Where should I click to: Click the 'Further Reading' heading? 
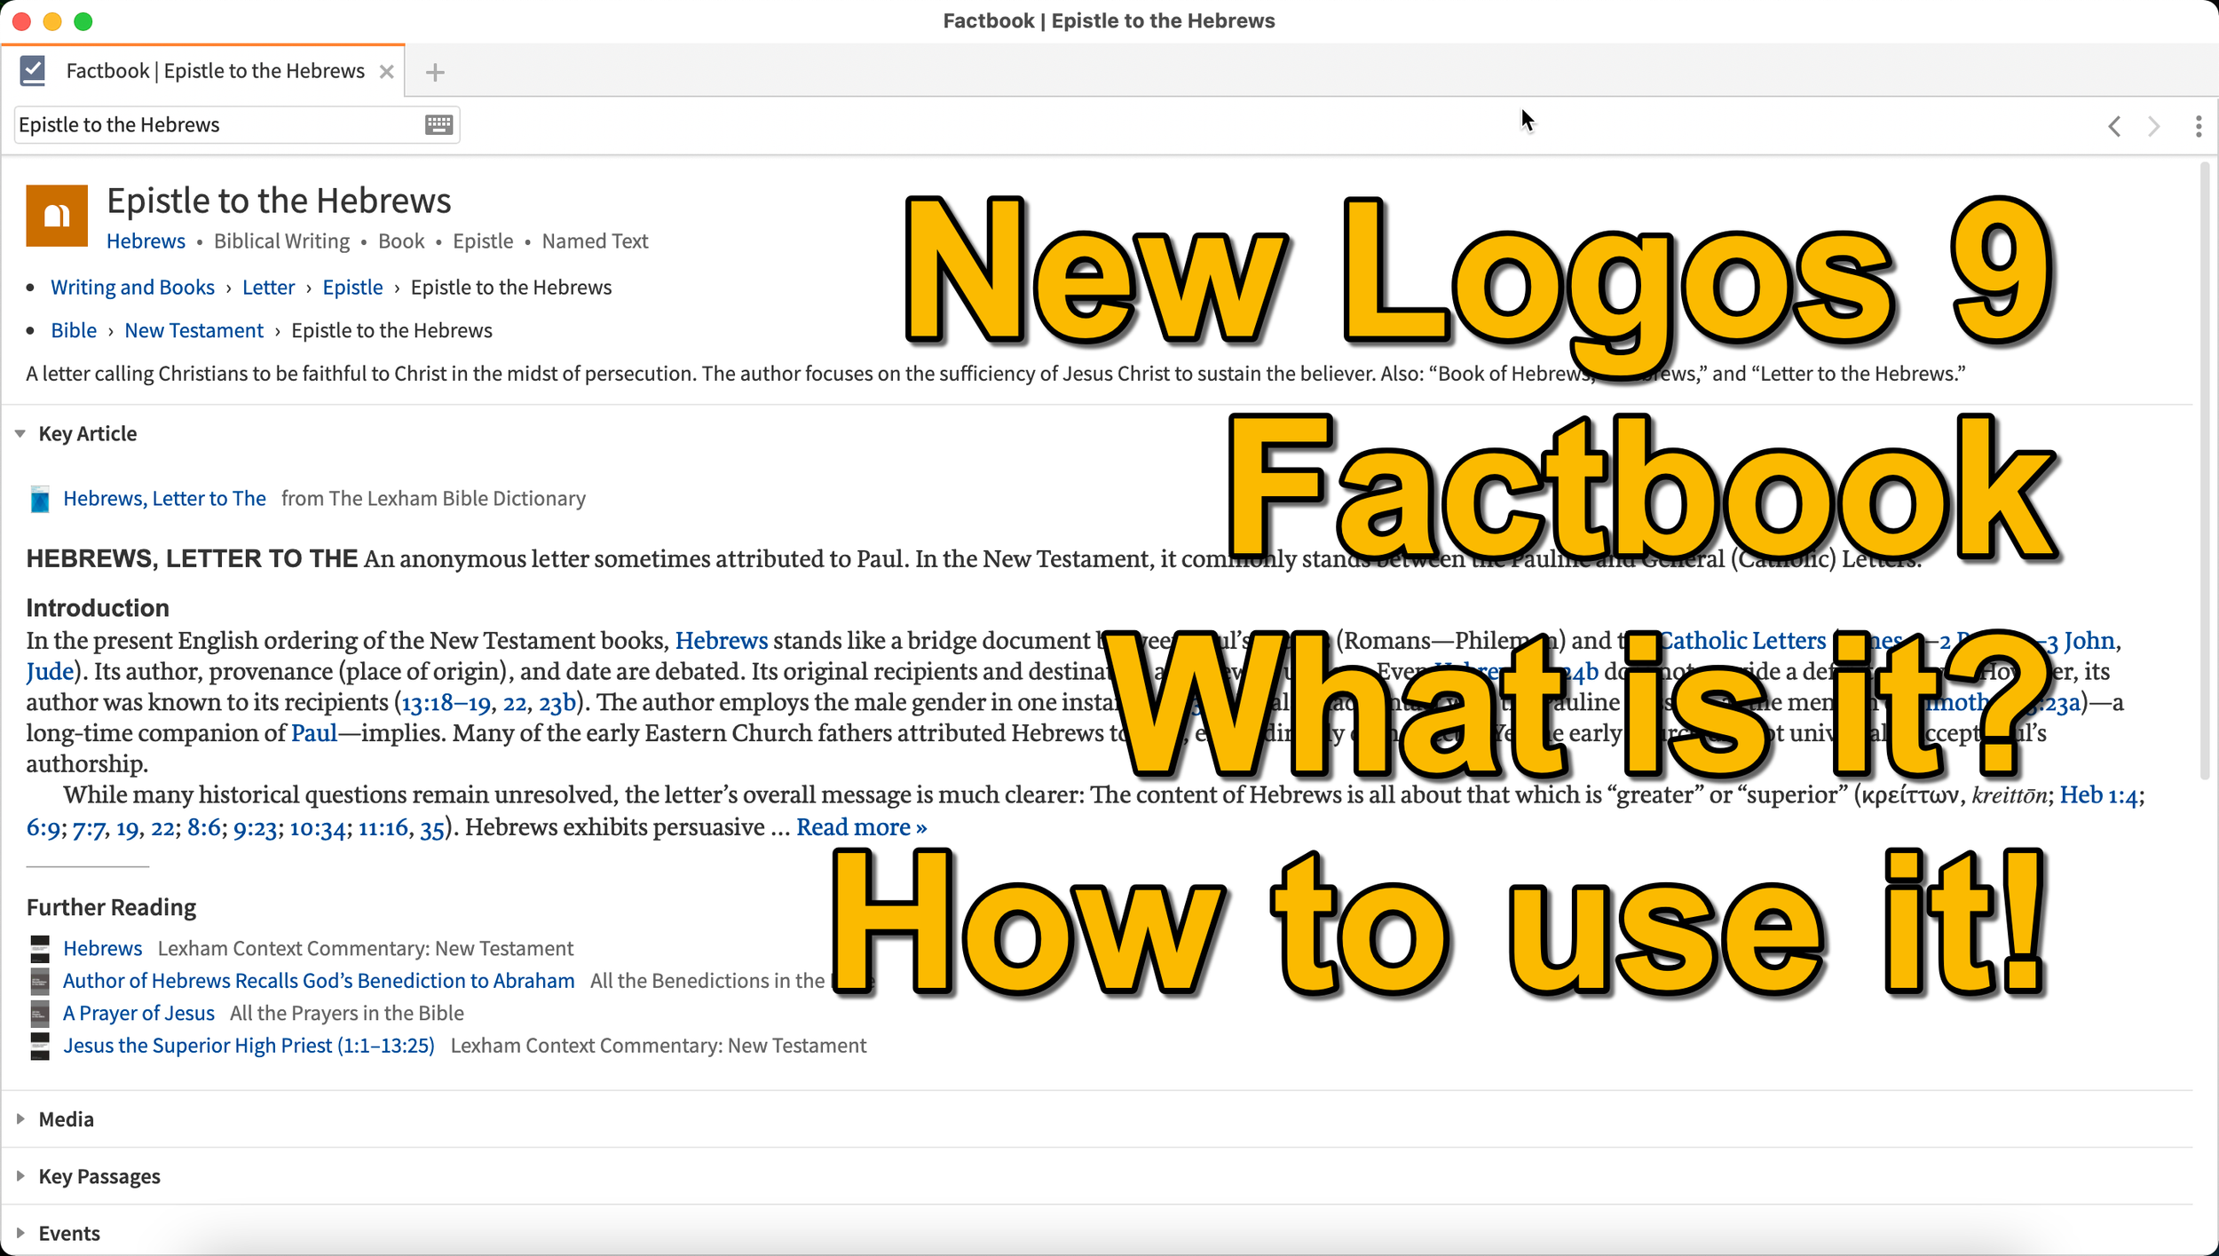click(x=111, y=907)
